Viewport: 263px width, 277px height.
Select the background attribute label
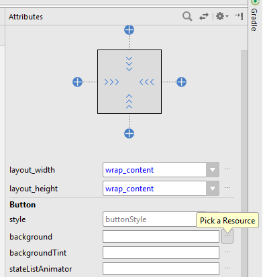pyautogui.click(x=31, y=237)
